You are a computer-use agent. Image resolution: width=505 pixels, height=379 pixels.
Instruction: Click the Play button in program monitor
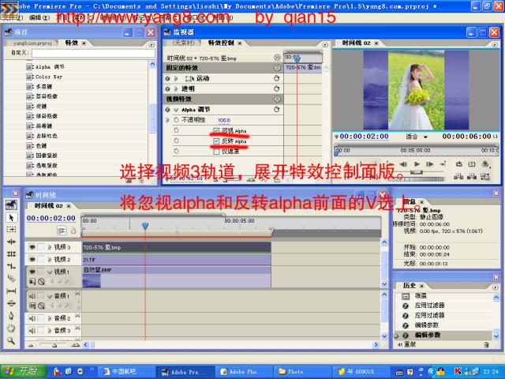tap(417, 164)
